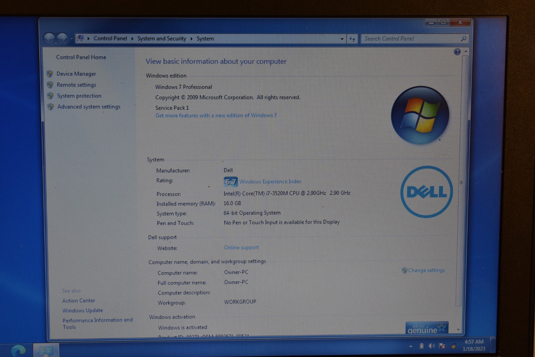Click the Intel Core i7-3520M processor text
This screenshot has width=535, height=357.
tap(287, 193)
